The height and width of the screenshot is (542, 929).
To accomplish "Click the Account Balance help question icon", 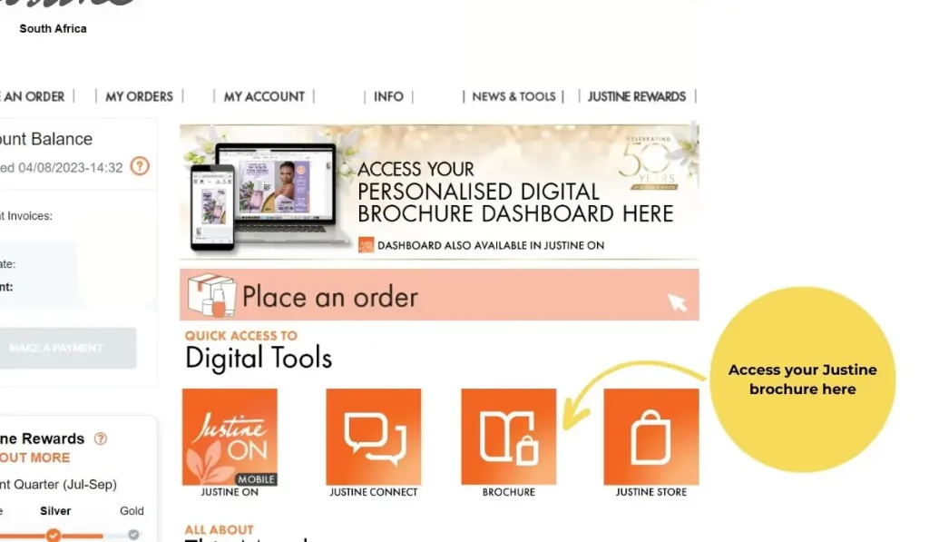I will pyautogui.click(x=140, y=166).
